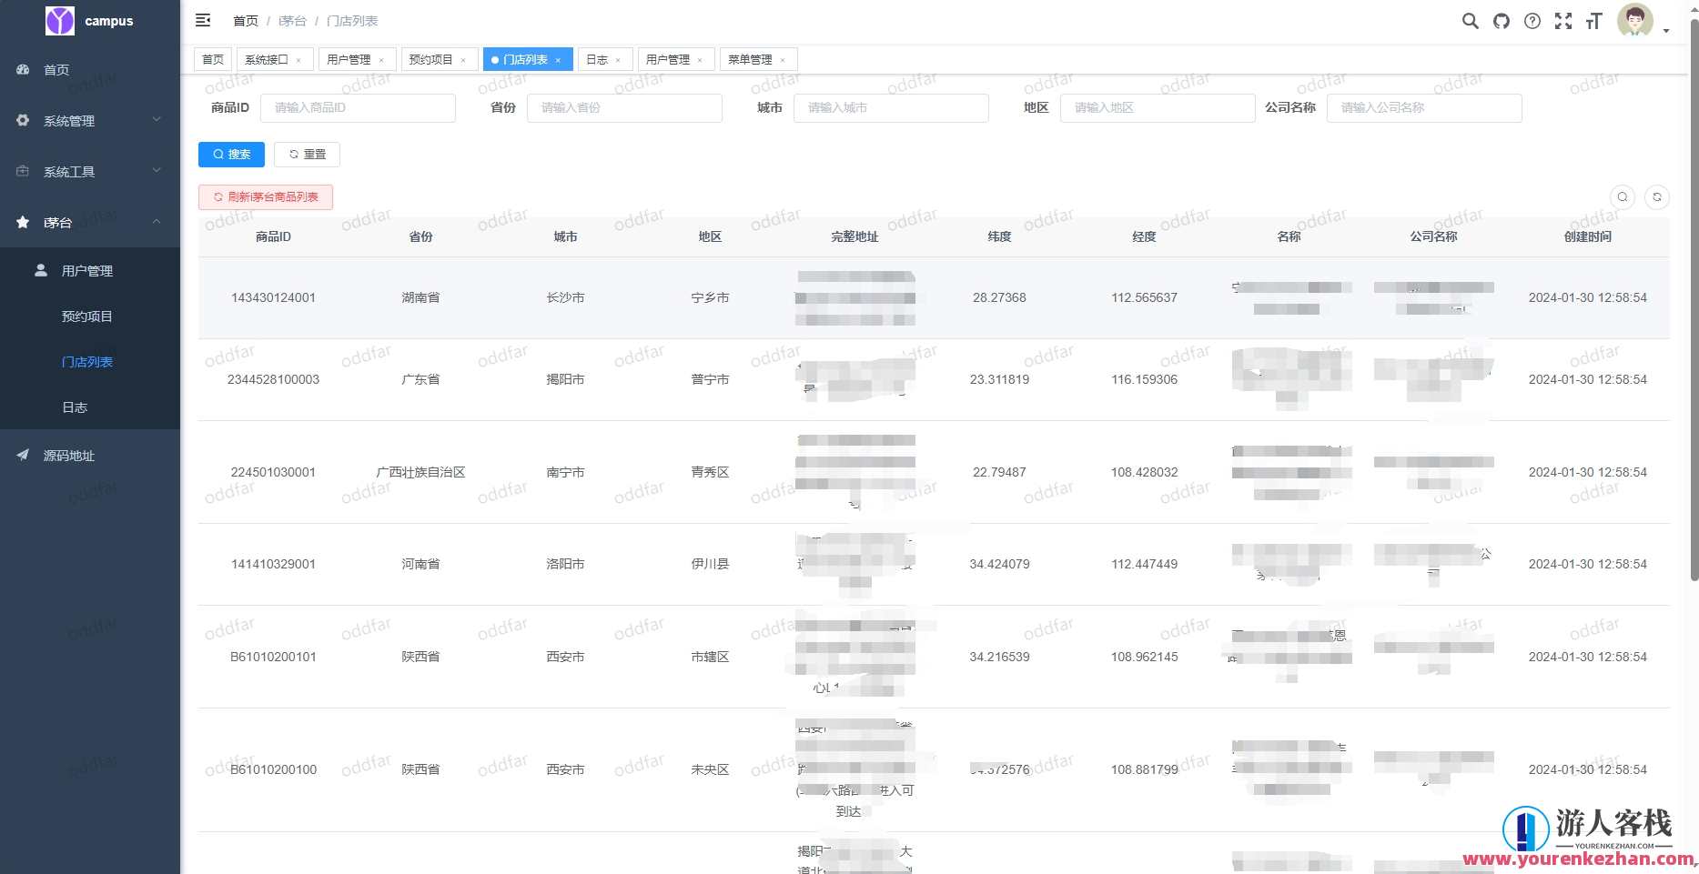Viewport: 1699px width, 874px height.
Task: Click the 刷新i茅台商品列表 button
Action: [x=266, y=197]
